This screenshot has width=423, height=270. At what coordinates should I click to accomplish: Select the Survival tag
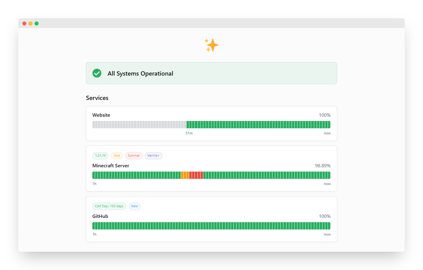click(133, 155)
